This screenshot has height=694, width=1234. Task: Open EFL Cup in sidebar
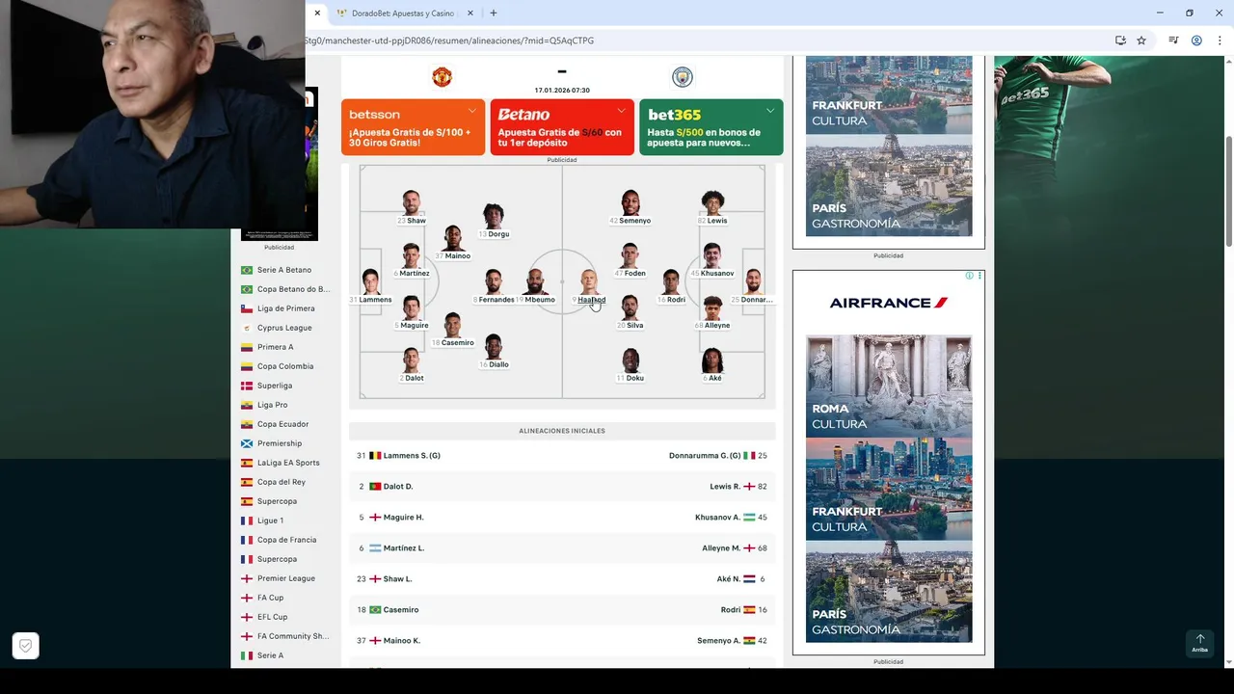(272, 617)
